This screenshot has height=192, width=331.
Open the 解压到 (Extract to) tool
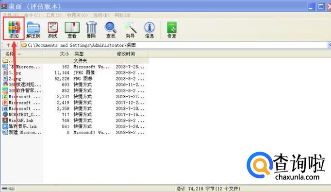click(33, 30)
